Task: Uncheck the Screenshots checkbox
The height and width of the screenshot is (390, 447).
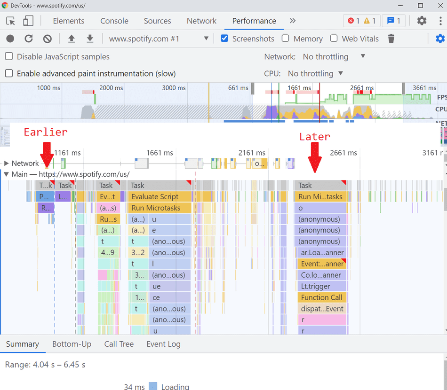Action: tap(225, 39)
